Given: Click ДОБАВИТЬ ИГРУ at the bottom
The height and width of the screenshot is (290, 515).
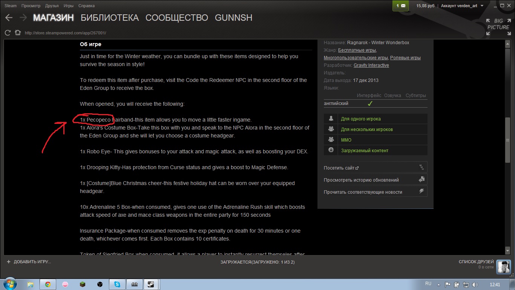Looking at the screenshot, I should [x=32, y=262].
